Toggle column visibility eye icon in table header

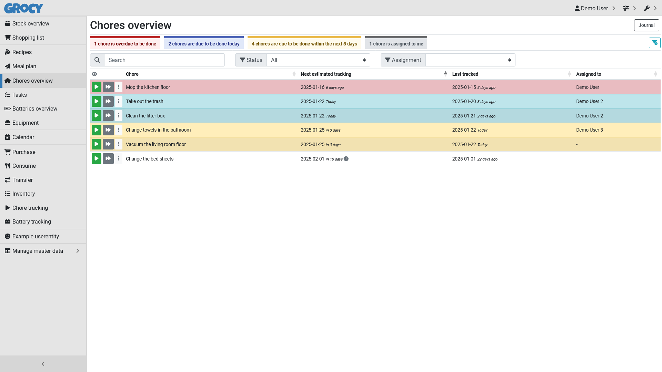click(94, 74)
